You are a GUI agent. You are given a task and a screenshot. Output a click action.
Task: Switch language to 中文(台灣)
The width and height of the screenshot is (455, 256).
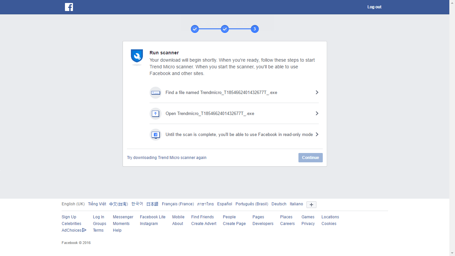[119, 204]
